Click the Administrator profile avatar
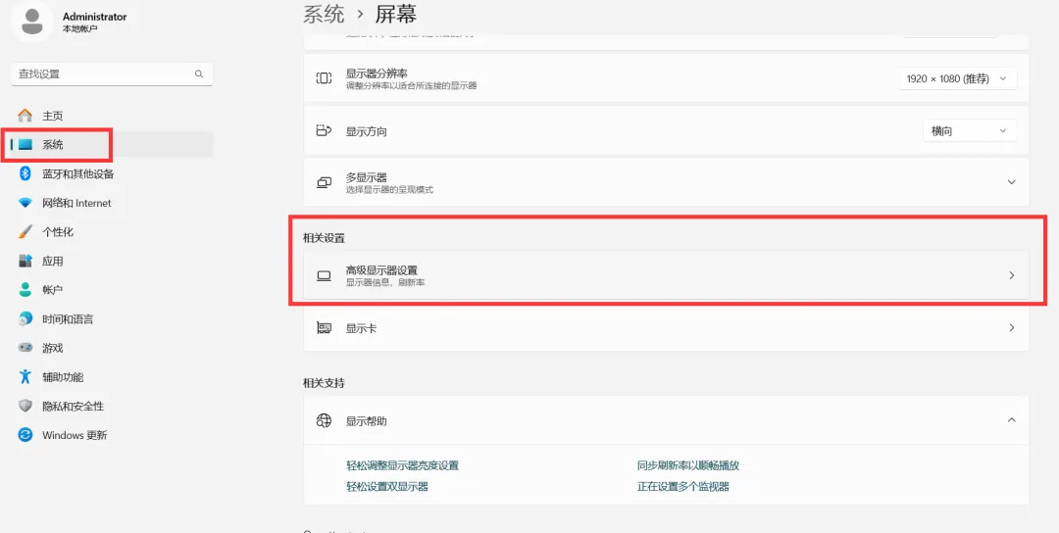 click(x=31, y=23)
